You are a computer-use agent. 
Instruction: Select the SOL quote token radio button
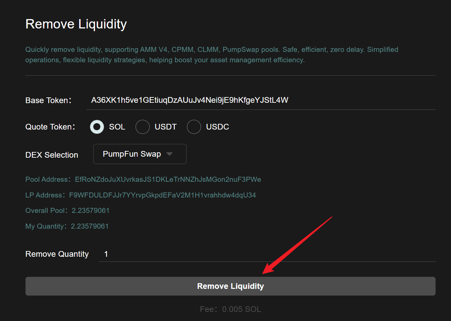tap(97, 127)
